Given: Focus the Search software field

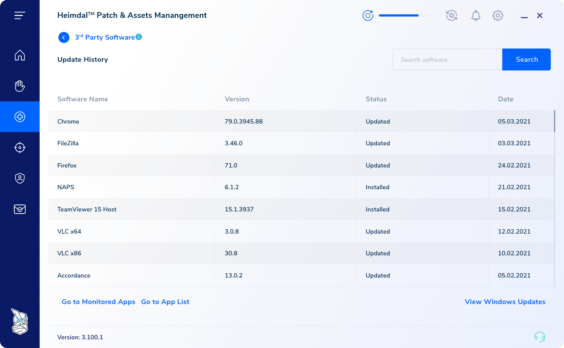Looking at the screenshot, I should point(447,60).
